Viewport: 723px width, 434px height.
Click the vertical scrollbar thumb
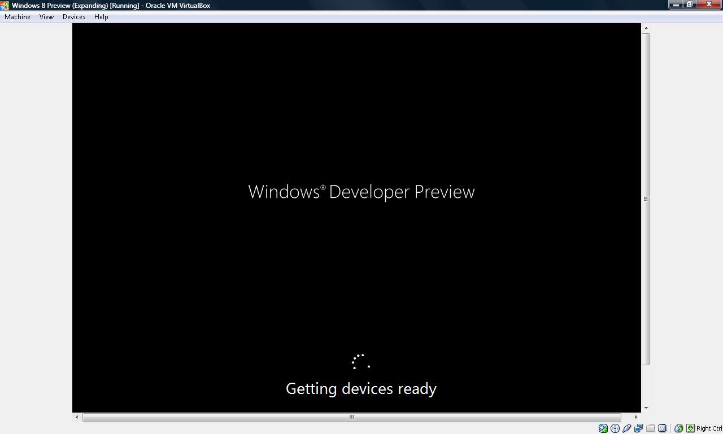pyautogui.click(x=646, y=198)
